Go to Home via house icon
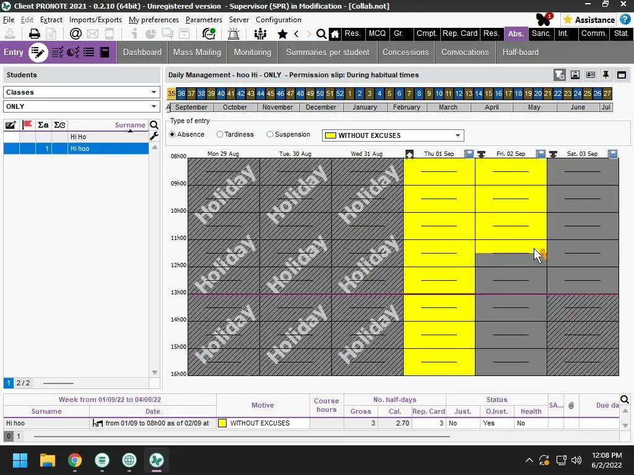This screenshot has width=634, height=475. (335, 34)
